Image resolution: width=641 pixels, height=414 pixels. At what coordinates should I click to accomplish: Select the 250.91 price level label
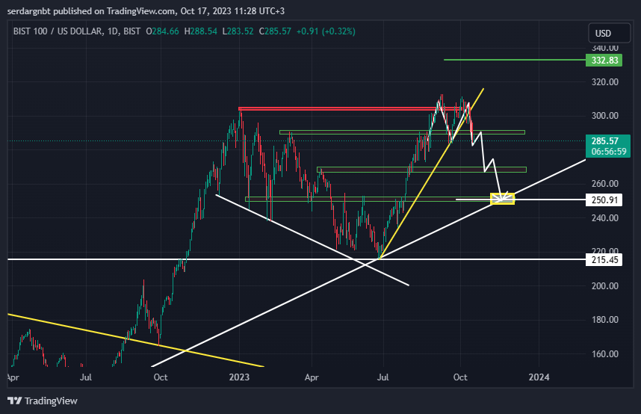(x=604, y=200)
